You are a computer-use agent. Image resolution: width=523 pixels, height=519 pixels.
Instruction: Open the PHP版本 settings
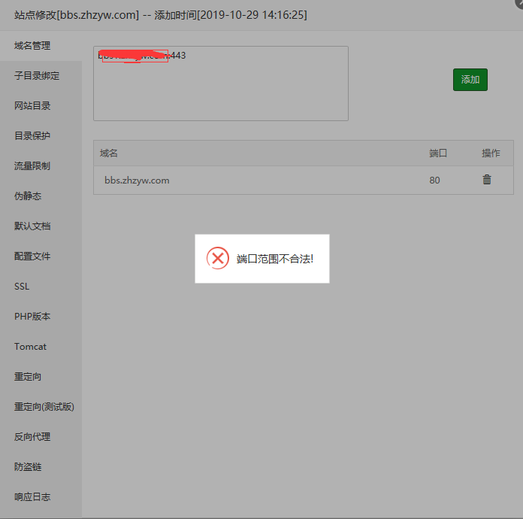(x=41, y=316)
